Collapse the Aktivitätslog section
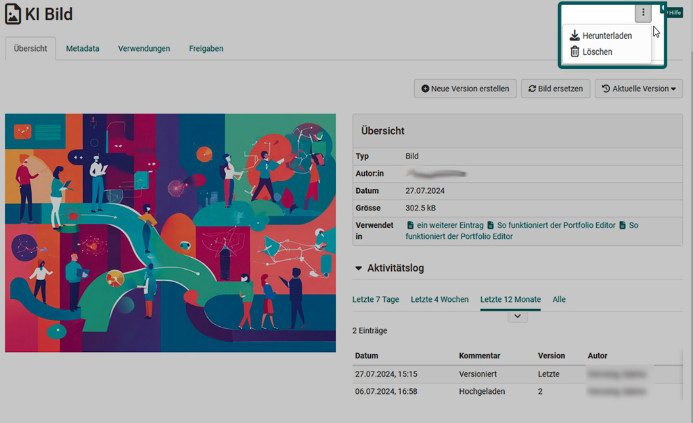Screen dimensions: 693x423 358,268
